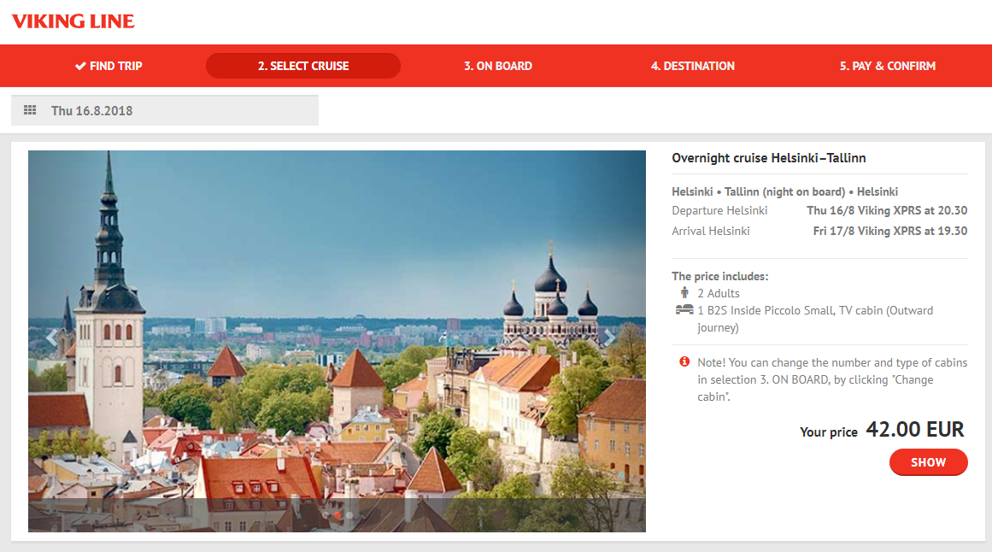Open the 5. Pay & Confirm step

(x=888, y=66)
